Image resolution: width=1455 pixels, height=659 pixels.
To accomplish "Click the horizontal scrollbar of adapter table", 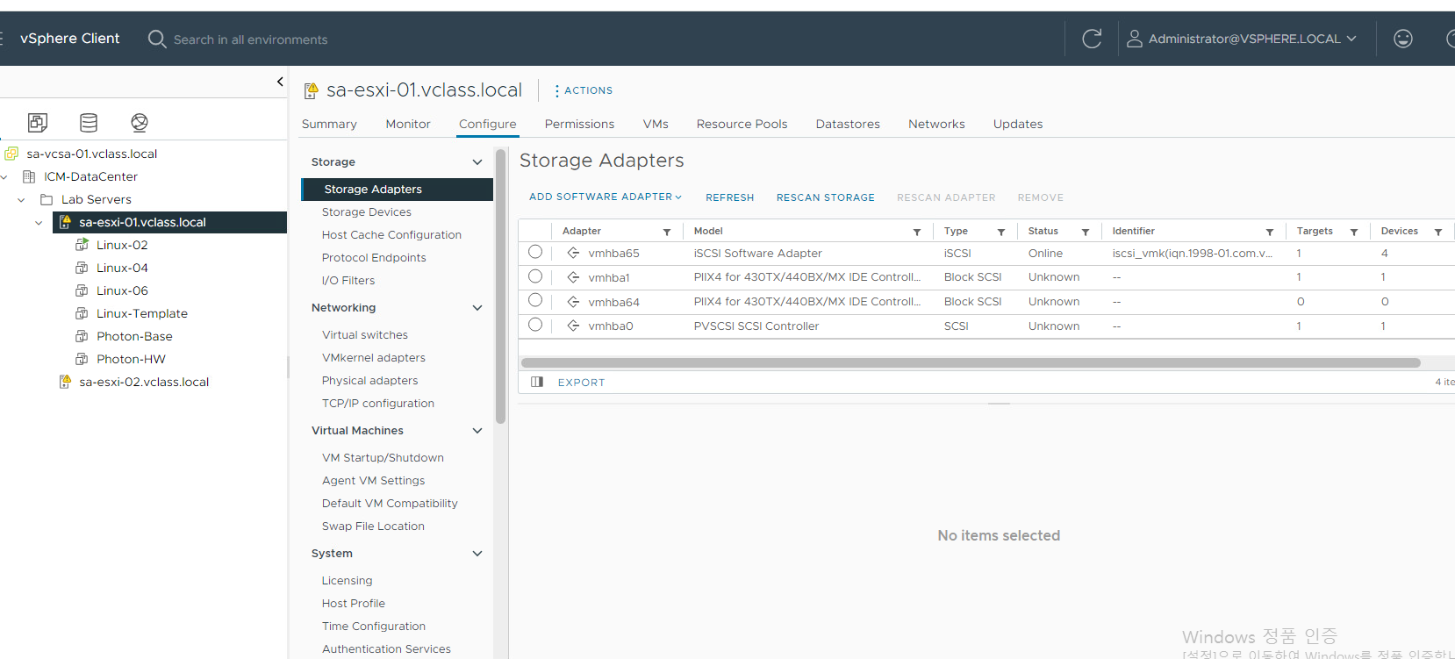I will [x=971, y=362].
